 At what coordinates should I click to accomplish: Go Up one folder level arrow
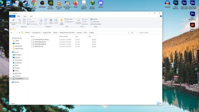19,33
